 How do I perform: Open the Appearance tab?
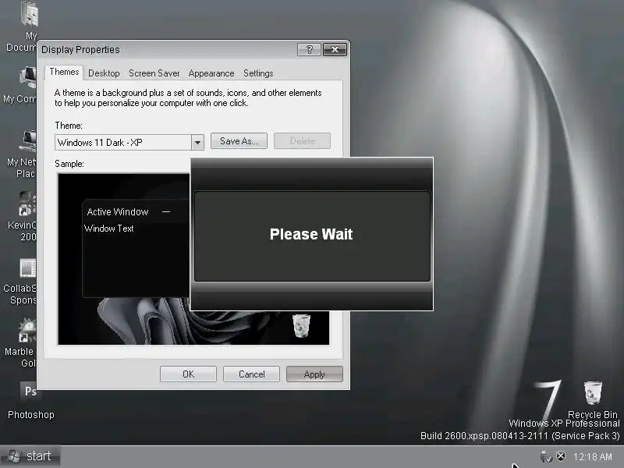click(211, 73)
